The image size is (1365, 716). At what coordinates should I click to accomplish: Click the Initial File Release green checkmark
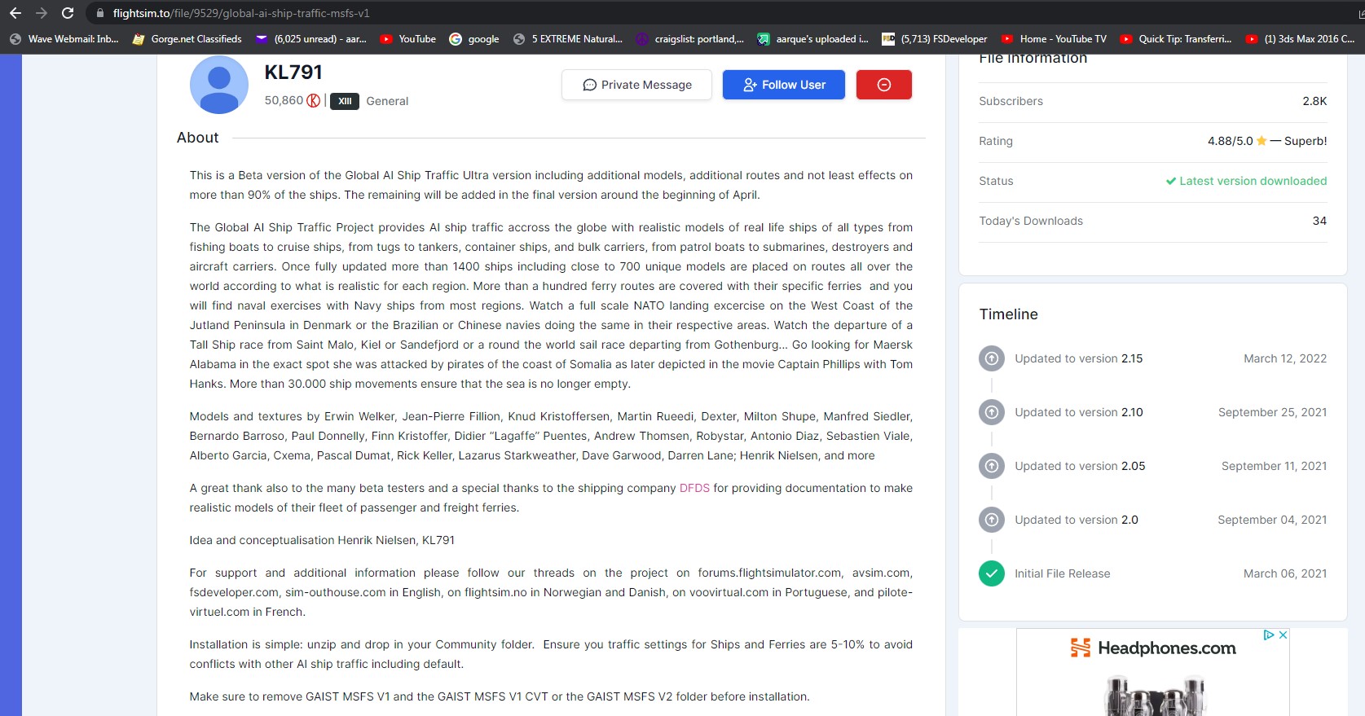click(991, 573)
